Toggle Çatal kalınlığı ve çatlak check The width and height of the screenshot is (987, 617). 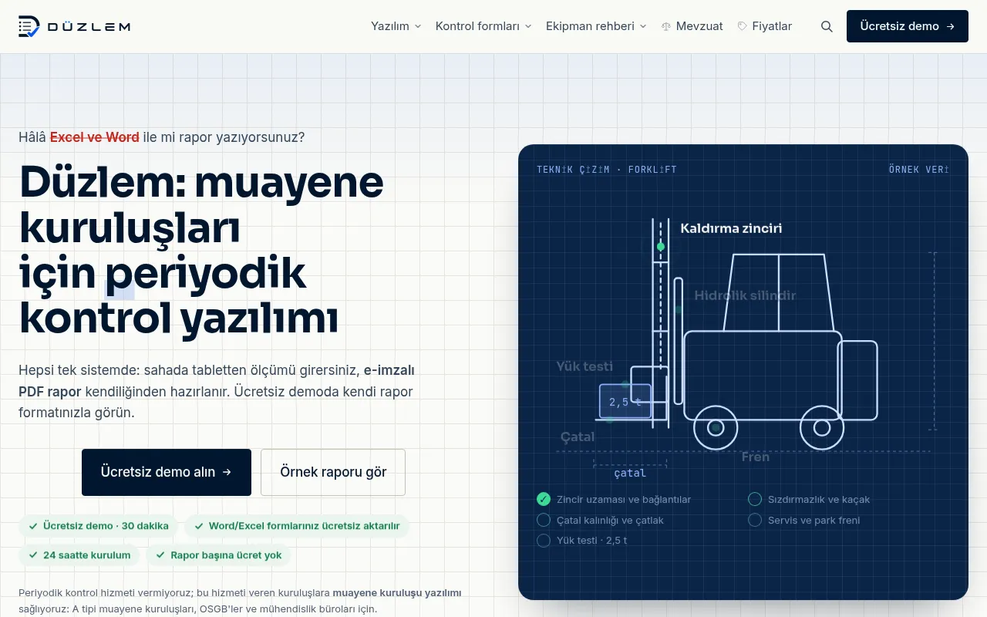coord(544,520)
